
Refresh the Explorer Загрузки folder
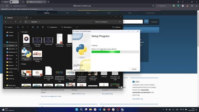(x=21, y=22)
